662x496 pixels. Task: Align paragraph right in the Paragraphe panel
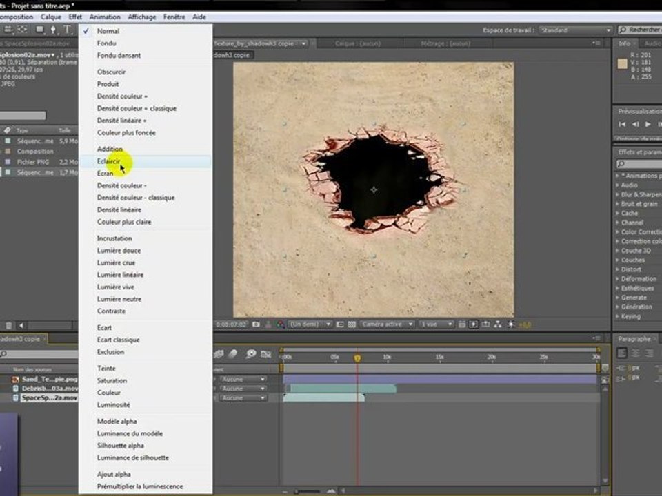[649, 353]
